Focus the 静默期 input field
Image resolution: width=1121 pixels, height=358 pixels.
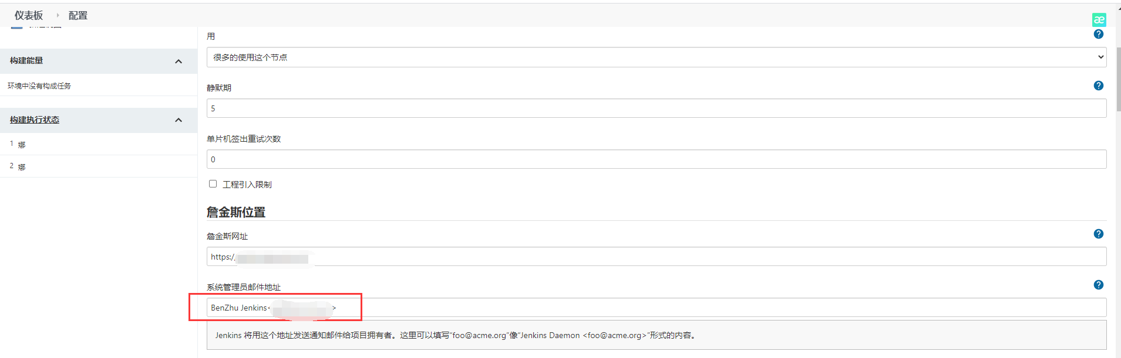tap(657, 108)
